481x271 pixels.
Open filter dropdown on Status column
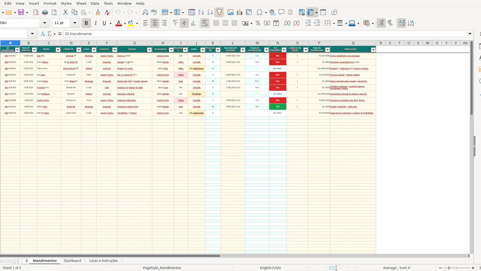coord(202,50)
